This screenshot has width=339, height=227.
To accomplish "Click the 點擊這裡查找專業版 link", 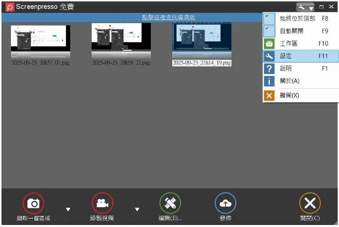I will pyautogui.click(x=168, y=17).
